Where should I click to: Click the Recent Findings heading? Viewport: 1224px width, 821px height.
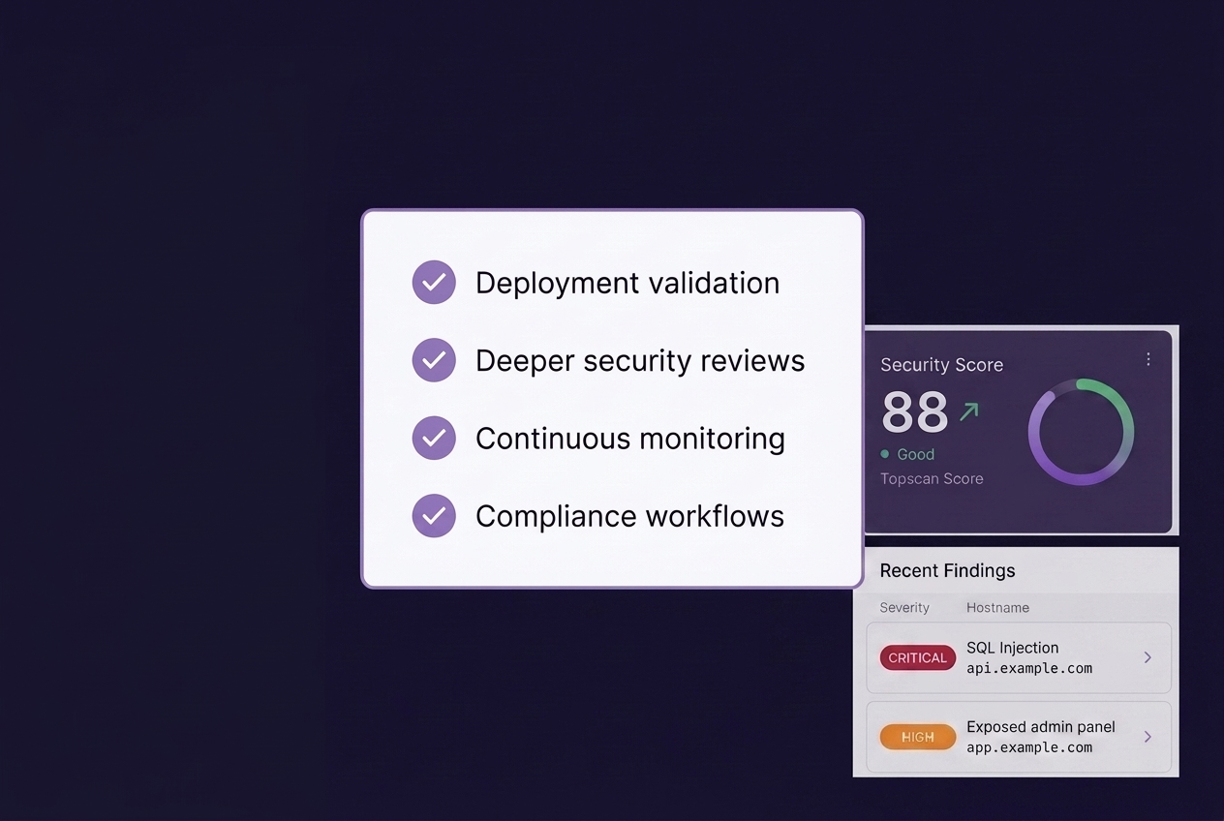pyautogui.click(x=947, y=571)
